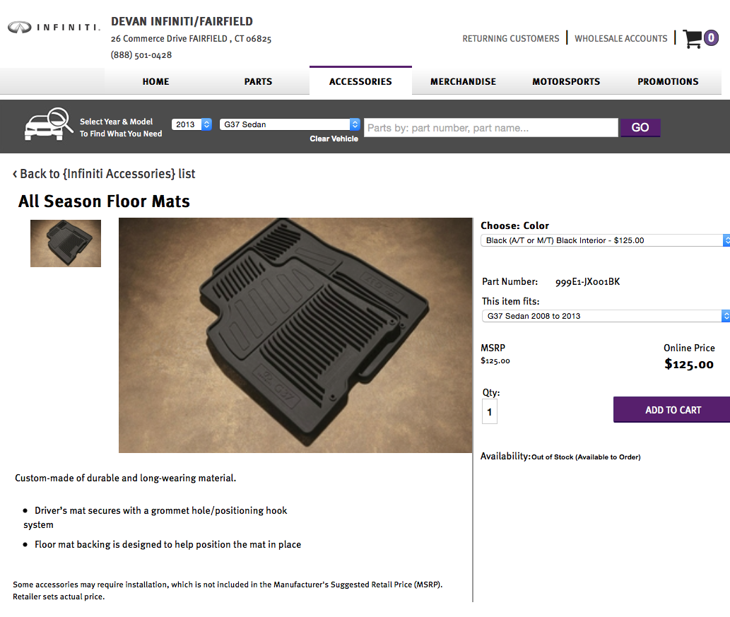Click the Clear Vehicle link
The width and height of the screenshot is (730, 617).
[334, 139]
